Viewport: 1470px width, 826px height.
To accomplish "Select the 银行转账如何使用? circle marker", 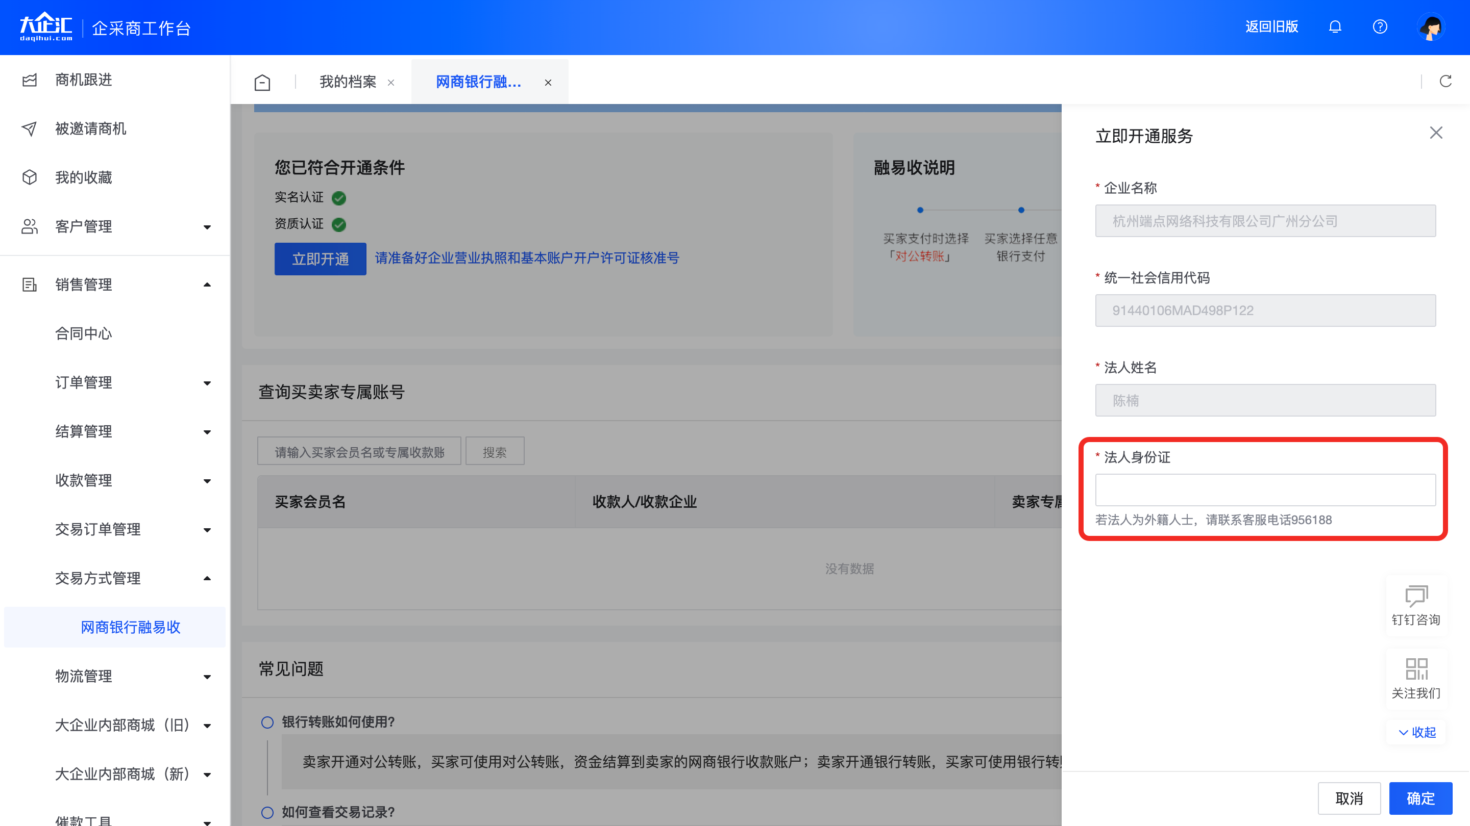I will [267, 722].
